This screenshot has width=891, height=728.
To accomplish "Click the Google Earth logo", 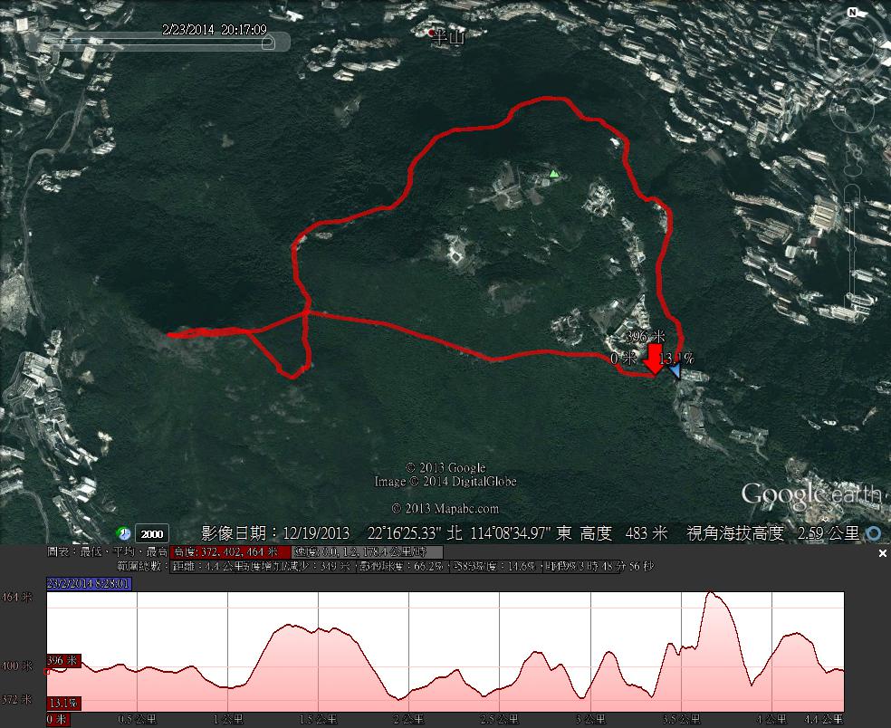I will (x=810, y=494).
